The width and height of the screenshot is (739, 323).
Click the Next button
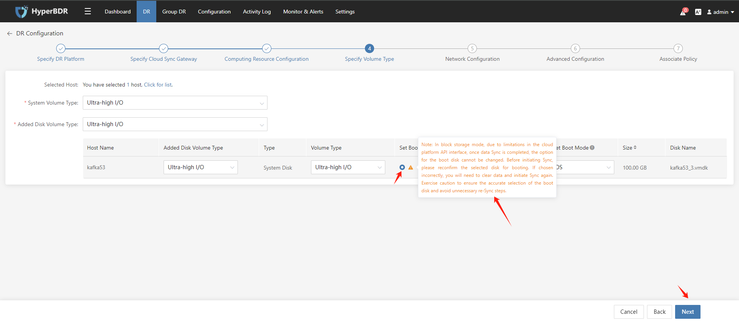click(688, 312)
